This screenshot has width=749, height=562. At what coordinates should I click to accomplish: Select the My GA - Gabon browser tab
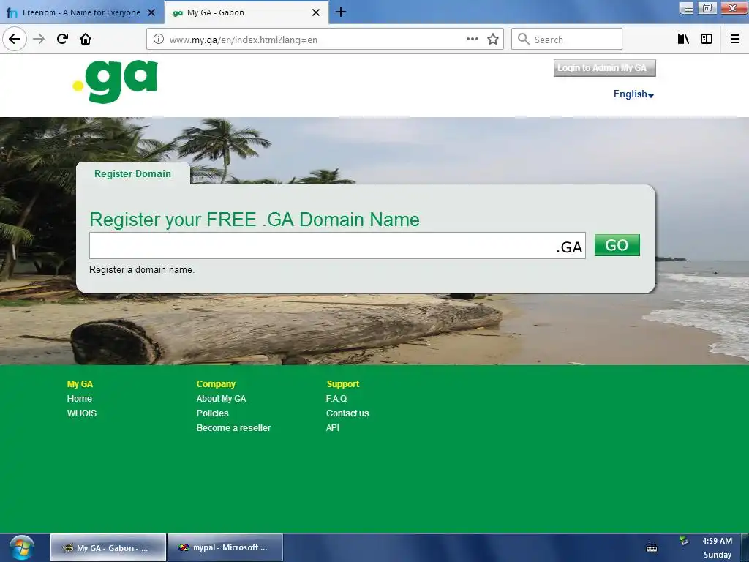coord(246,12)
